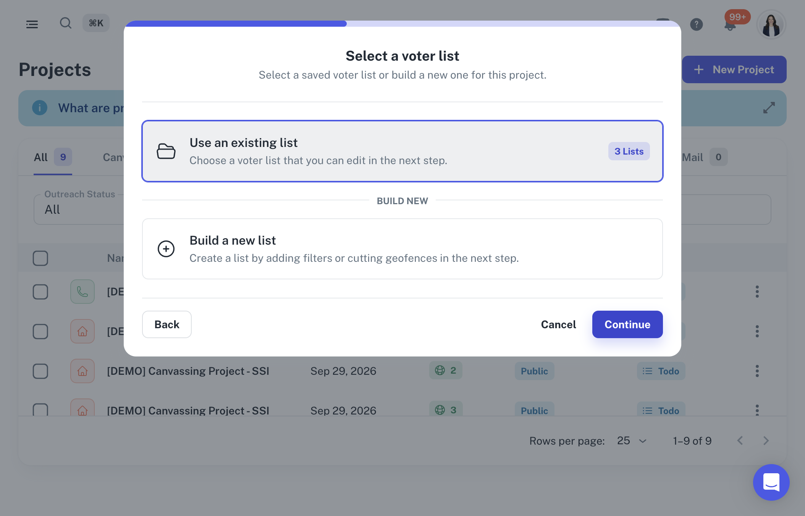
Task: Open notifications bell with 99+ badge
Action: pos(730,25)
